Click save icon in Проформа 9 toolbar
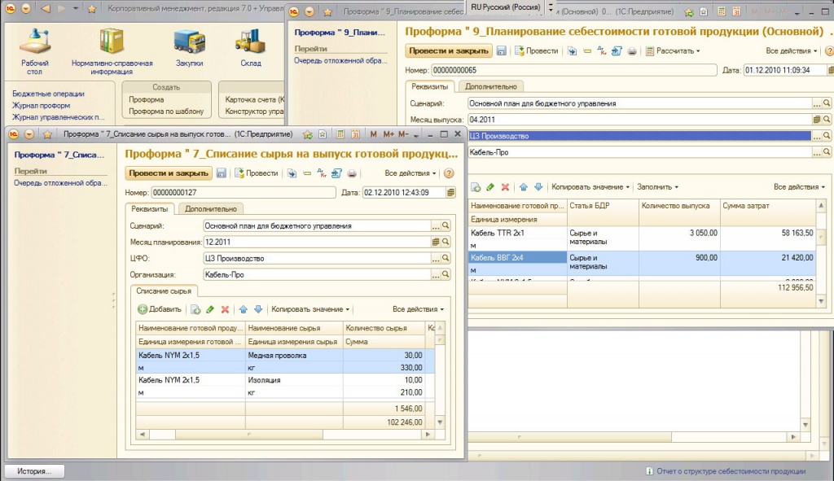 pos(501,51)
